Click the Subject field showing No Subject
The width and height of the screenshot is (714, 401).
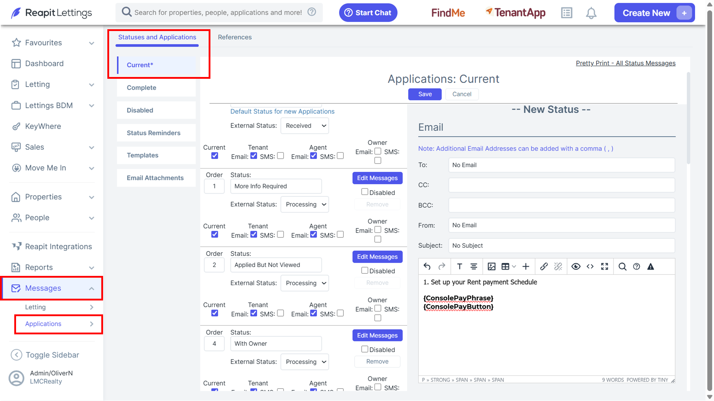(562, 246)
